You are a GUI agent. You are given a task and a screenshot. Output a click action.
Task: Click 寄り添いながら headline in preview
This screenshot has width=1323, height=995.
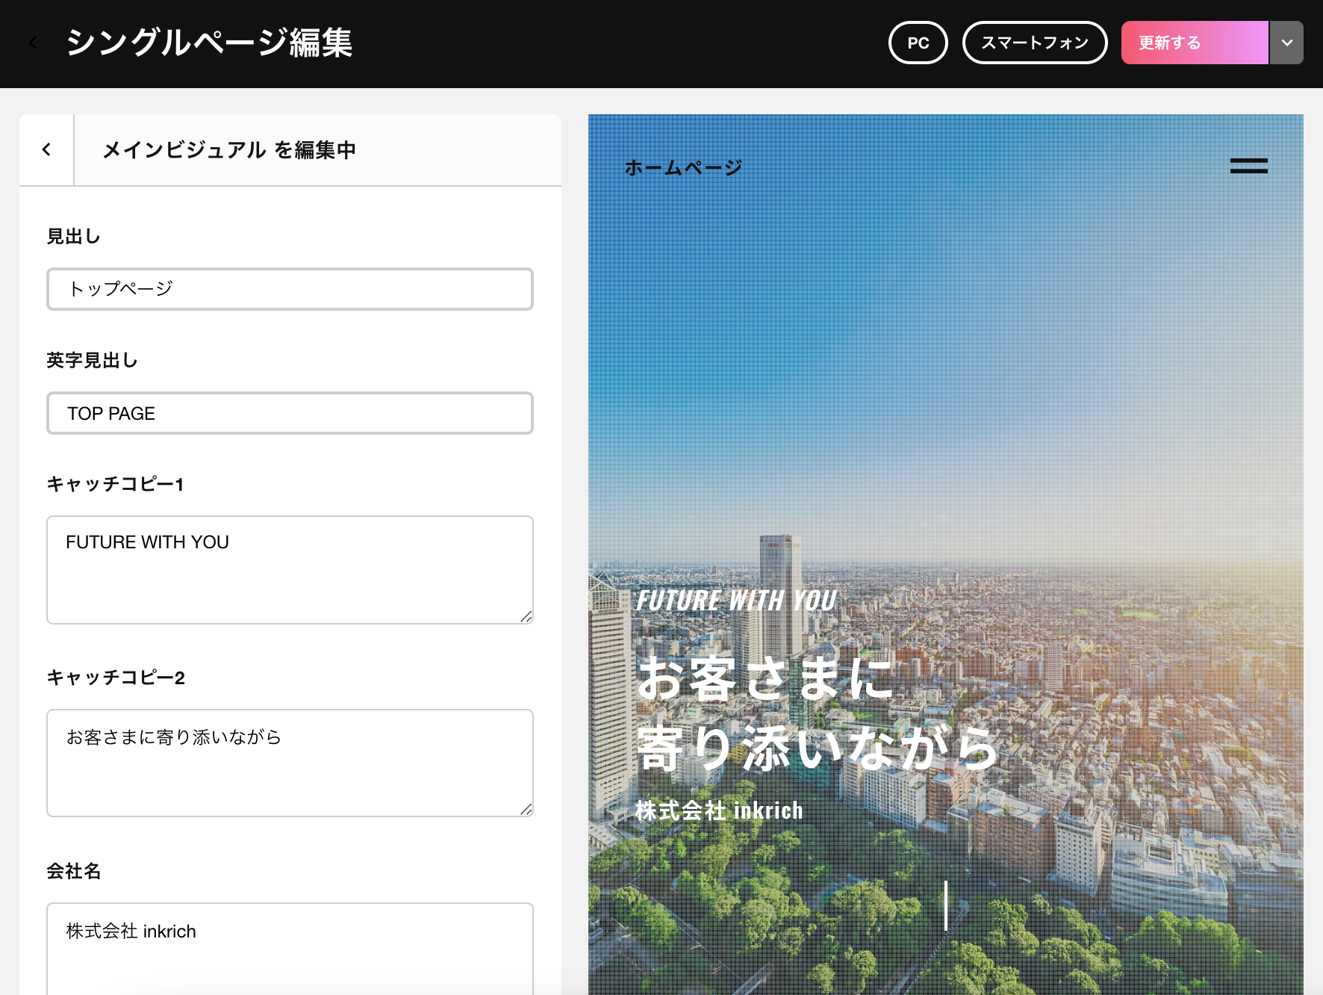(x=818, y=747)
